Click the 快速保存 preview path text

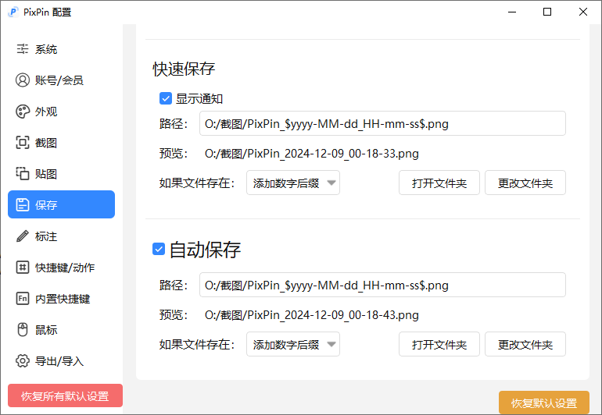(312, 154)
